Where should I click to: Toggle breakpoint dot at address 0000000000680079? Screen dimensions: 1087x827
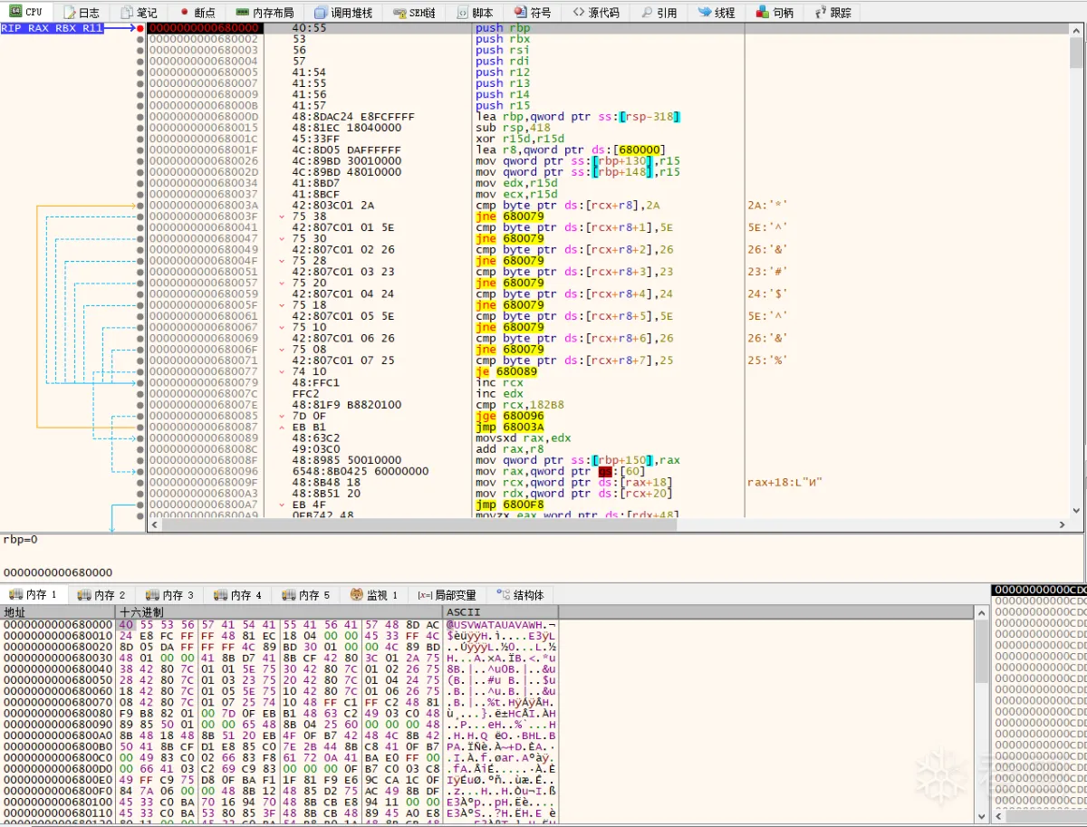140,382
